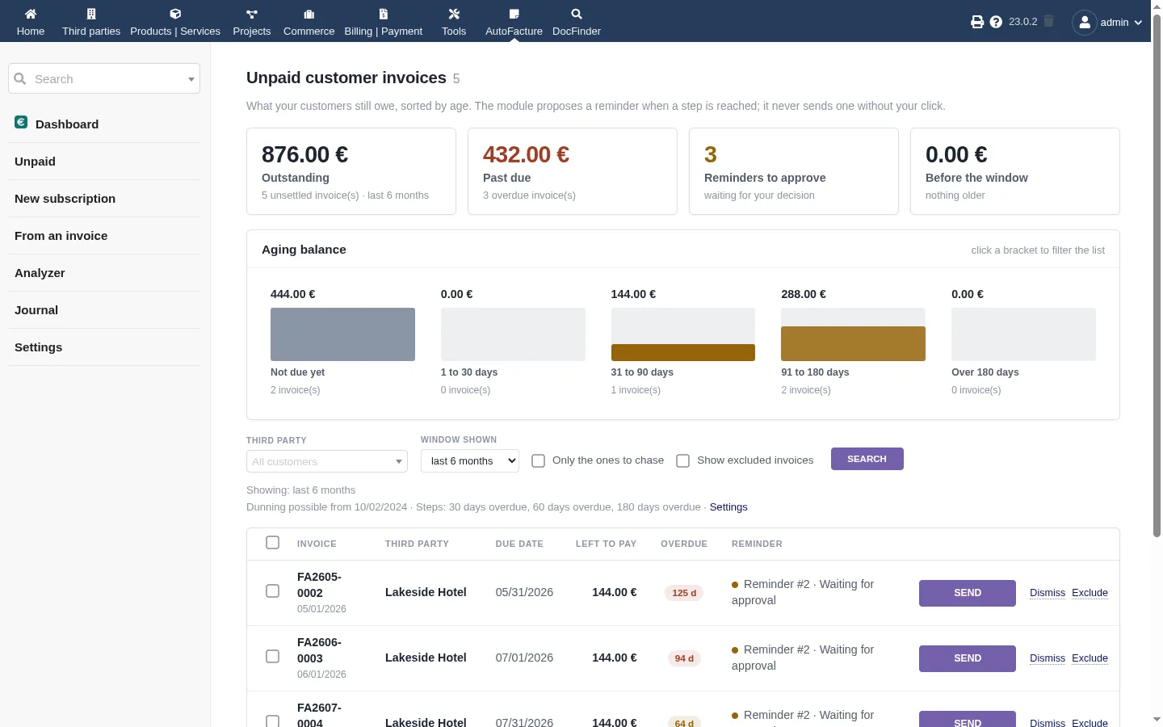The height and width of the screenshot is (727, 1163).
Task: Open the Home icon in top menu
Action: tap(31, 14)
